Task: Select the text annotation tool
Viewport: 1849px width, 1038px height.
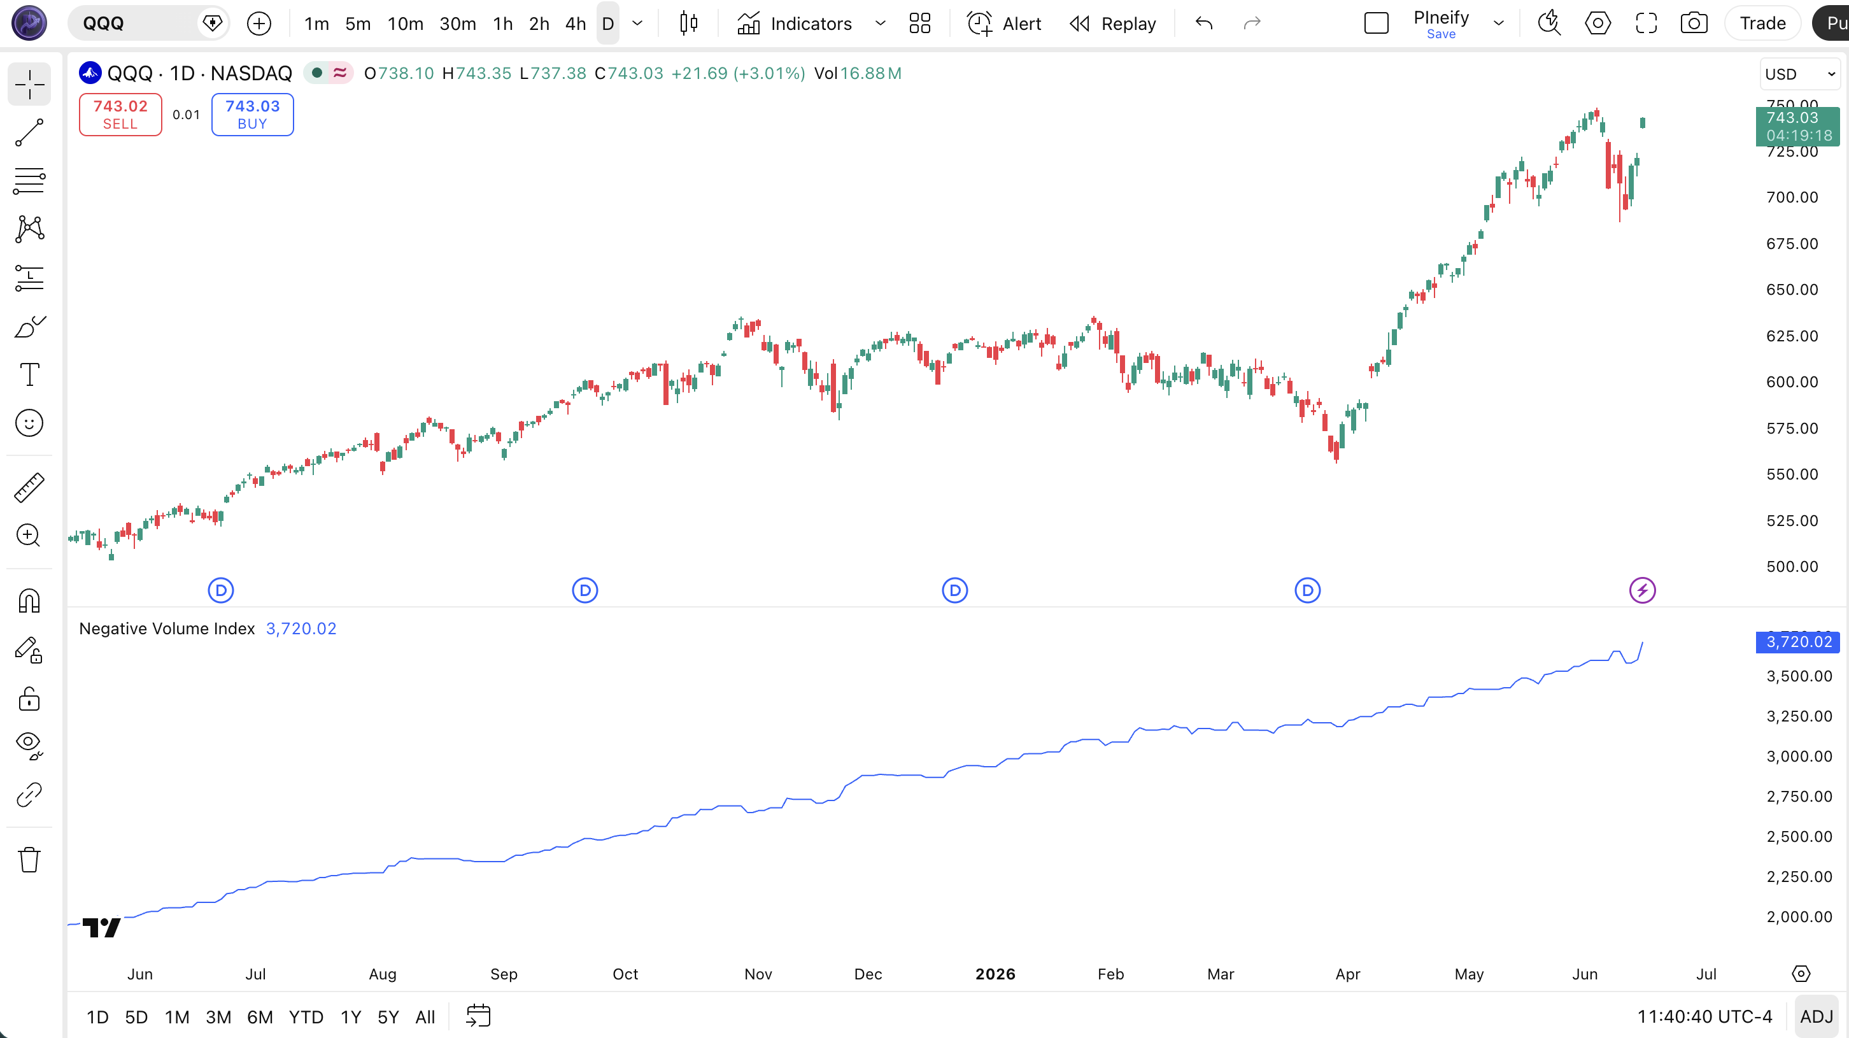Action: pos(29,374)
